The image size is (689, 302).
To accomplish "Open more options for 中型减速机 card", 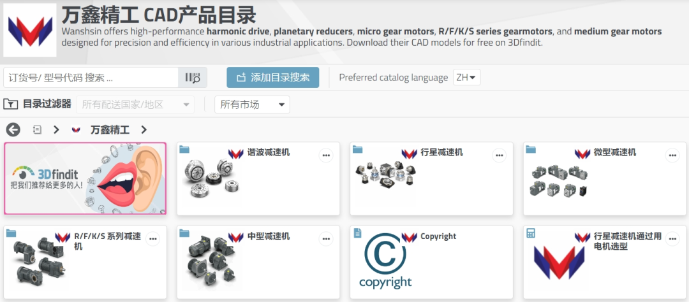I will coord(325,239).
